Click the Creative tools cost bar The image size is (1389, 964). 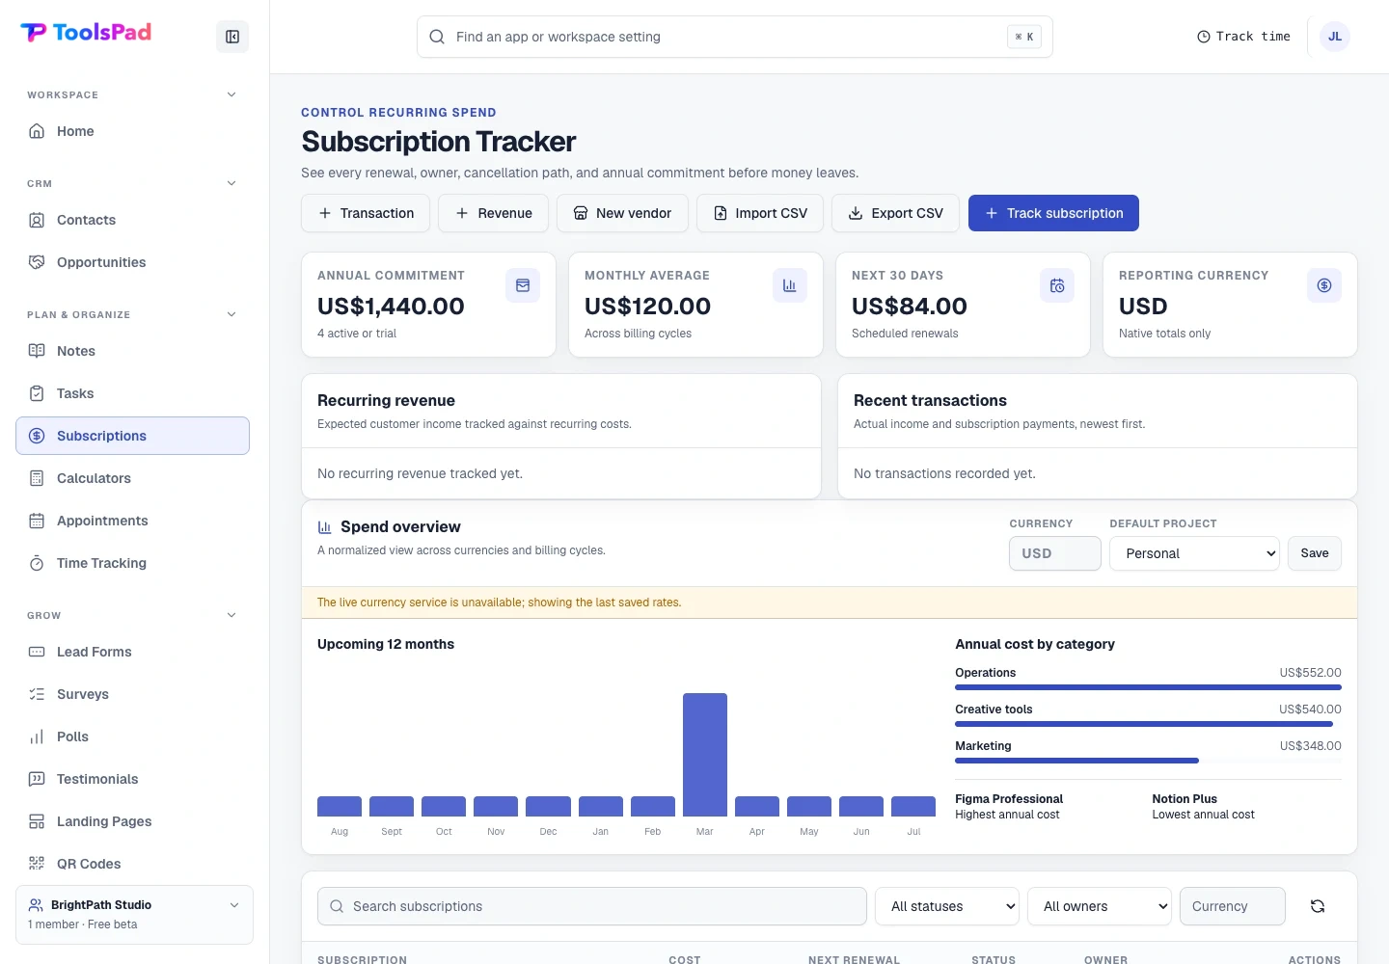[x=1148, y=724]
